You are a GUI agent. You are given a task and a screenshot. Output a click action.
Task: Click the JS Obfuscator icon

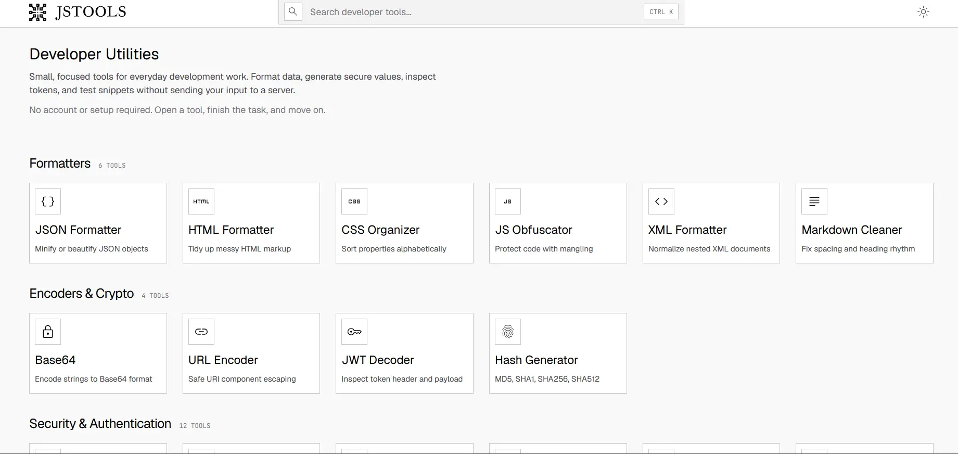pyautogui.click(x=508, y=201)
